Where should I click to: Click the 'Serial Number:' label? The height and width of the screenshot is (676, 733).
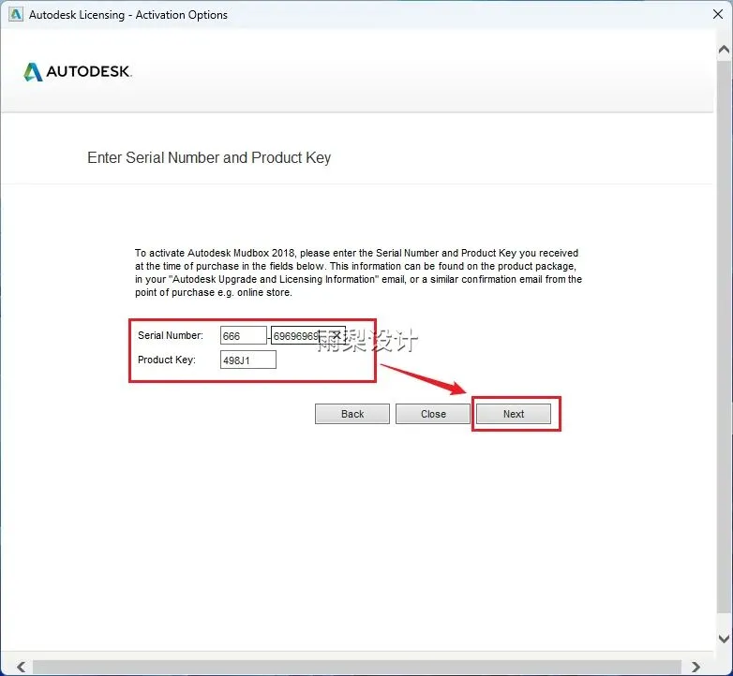171,335
